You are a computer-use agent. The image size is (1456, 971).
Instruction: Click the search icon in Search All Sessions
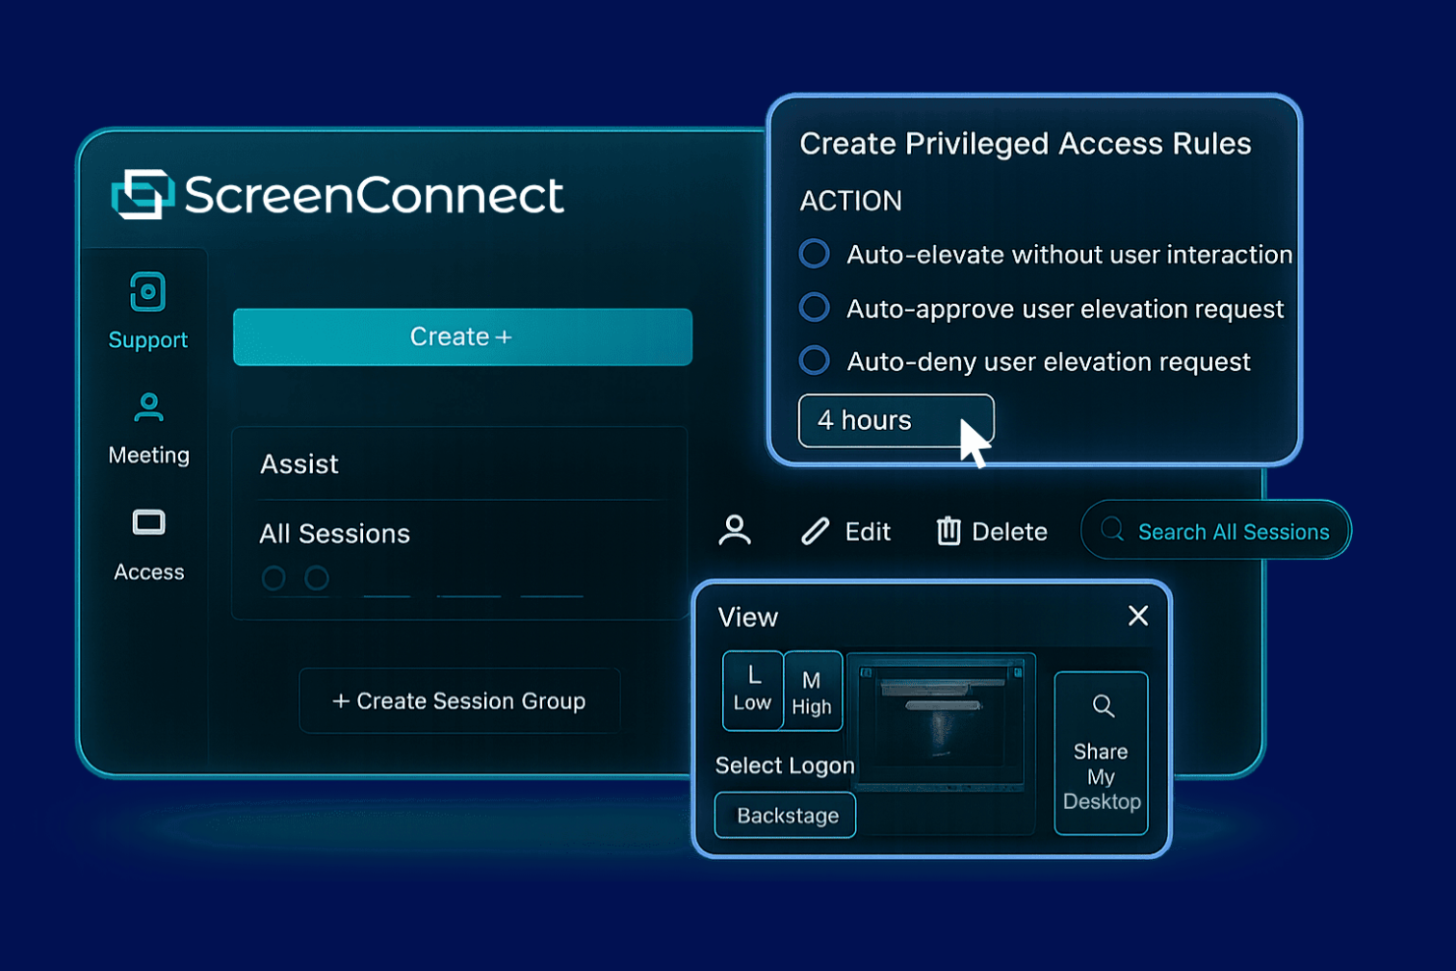[1113, 530]
